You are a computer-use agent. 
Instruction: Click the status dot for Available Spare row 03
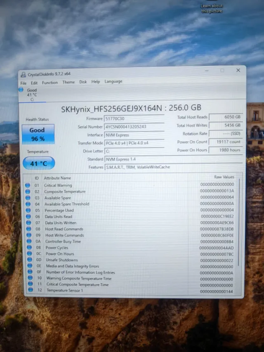(28, 198)
